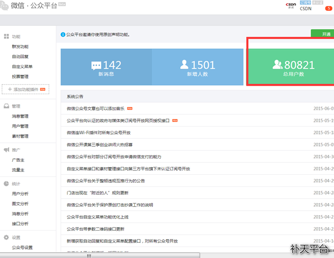
Task: Click the new badge after 添加音乐 announcement
Action: coord(130,109)
